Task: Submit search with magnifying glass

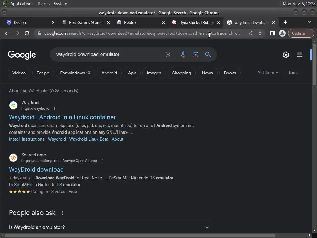Action: coord(208,54)
